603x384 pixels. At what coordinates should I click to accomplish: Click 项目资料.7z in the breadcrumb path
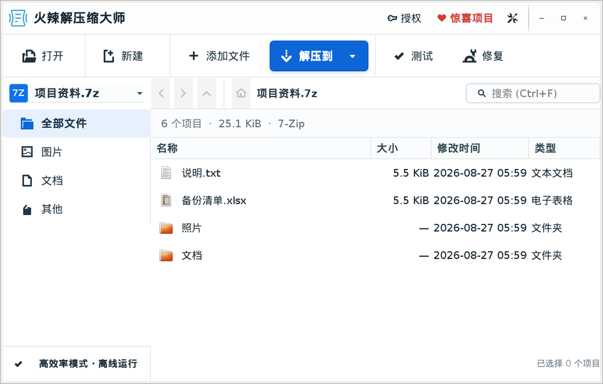click(x=287, y=93)
